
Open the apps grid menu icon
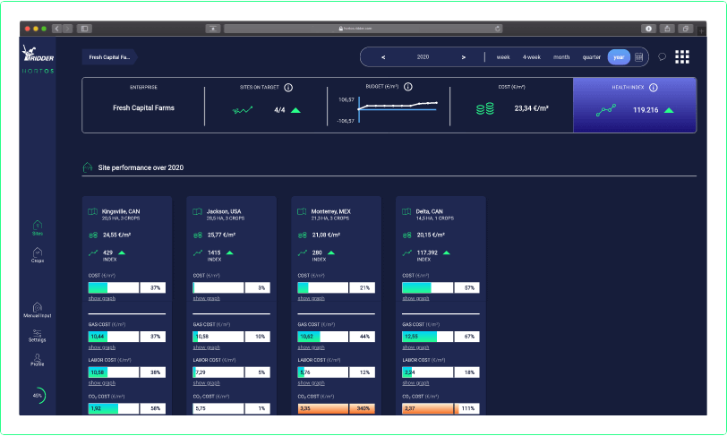(x=682, y=57)
